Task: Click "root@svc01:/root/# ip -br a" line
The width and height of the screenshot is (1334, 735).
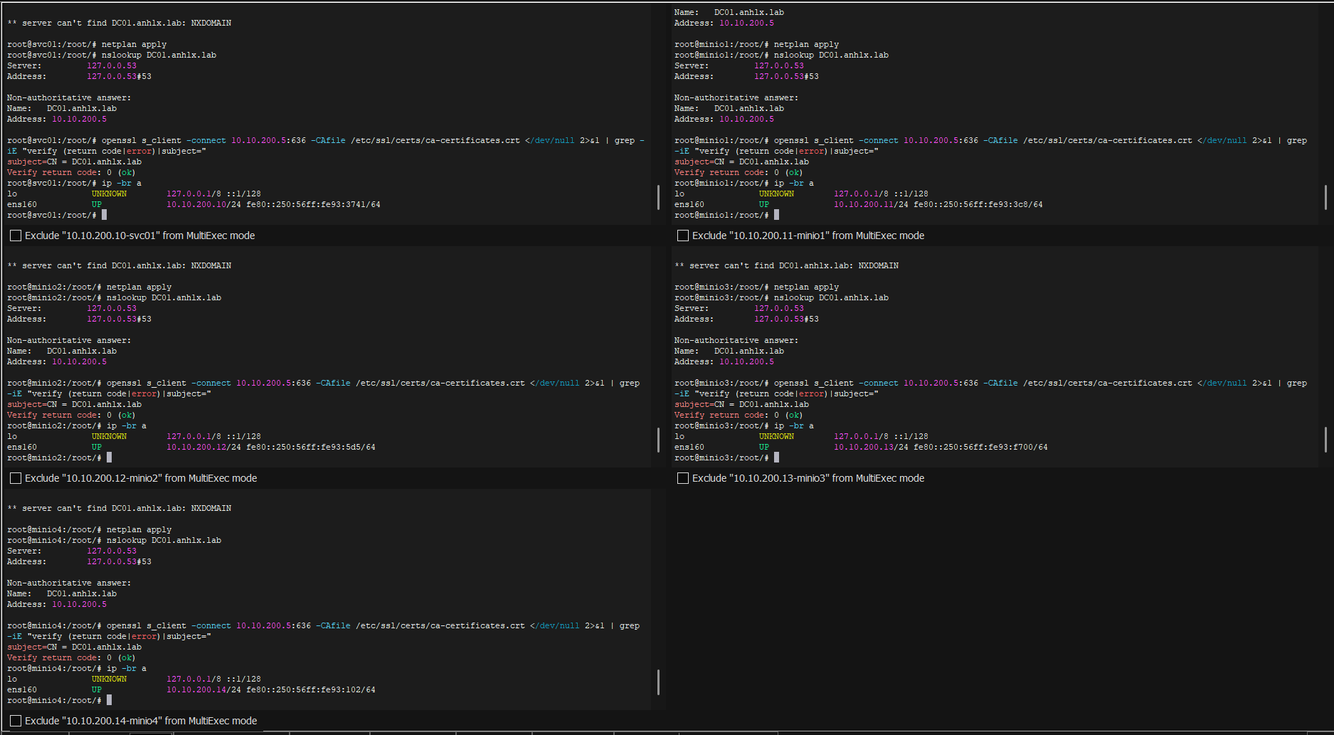Action: pyautogui.click(x=74, y=184)
